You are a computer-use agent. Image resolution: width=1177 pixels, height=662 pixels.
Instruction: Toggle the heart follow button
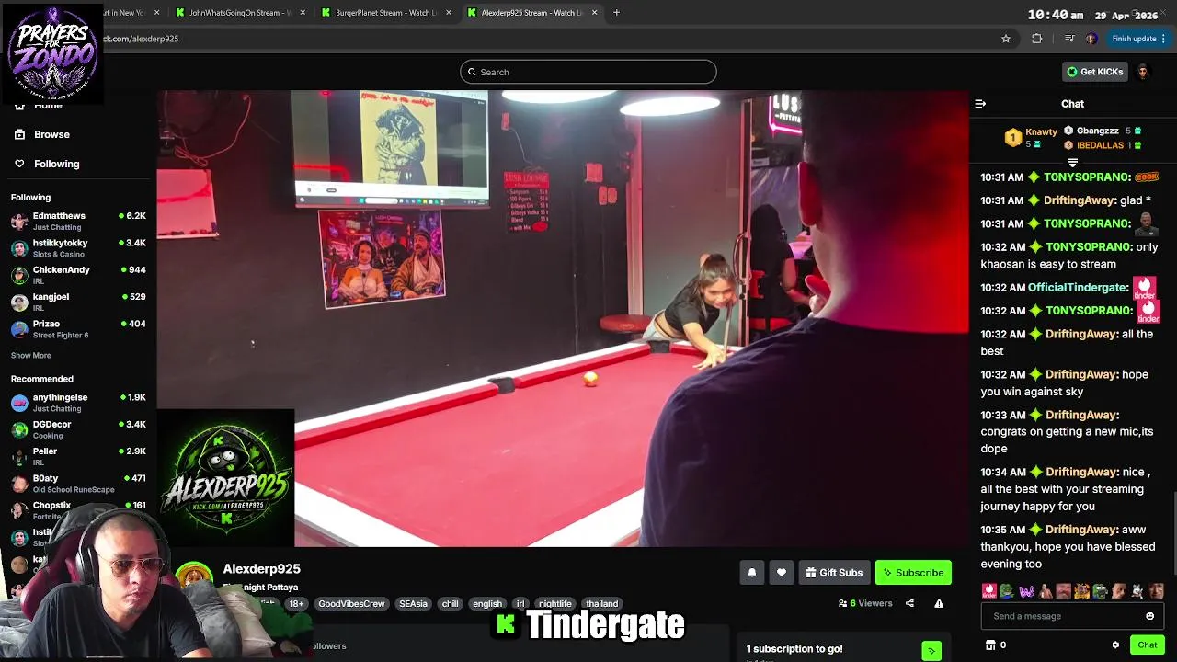[x=781, y=573]
